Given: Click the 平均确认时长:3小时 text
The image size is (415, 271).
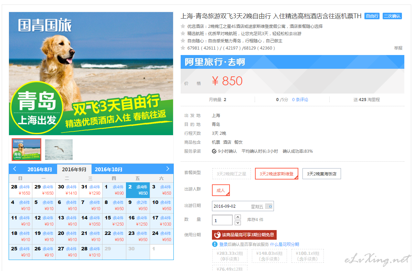Looking at the screenshot, I should tap(260, 151).
